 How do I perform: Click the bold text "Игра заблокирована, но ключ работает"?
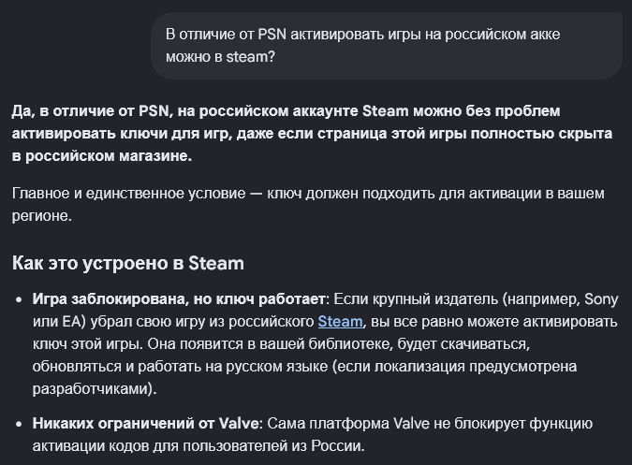[179, 299]
